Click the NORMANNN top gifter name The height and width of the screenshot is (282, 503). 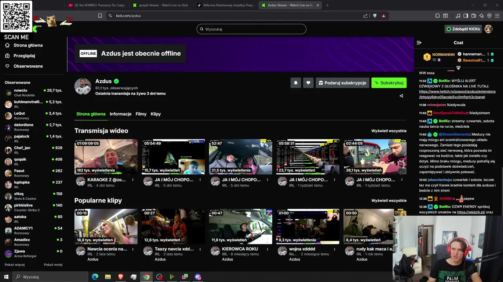point(443,54)
